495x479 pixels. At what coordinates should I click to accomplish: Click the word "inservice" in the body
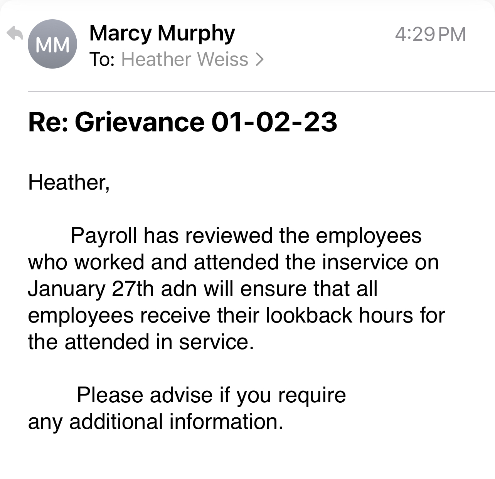[x=365, y=262]
